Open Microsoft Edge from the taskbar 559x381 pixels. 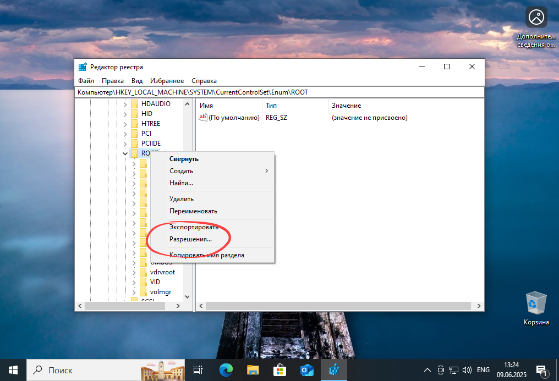(x=226, y=370)
